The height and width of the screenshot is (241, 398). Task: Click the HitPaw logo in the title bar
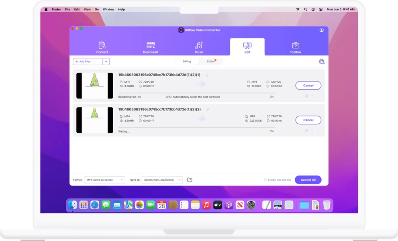click(x=181, y=30)
